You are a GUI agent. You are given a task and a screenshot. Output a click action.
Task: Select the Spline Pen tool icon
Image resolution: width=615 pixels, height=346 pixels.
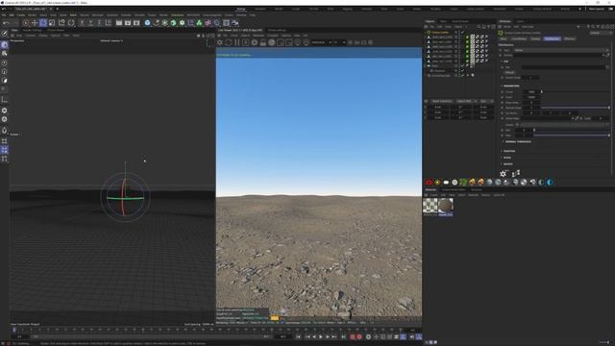[156, 23]
